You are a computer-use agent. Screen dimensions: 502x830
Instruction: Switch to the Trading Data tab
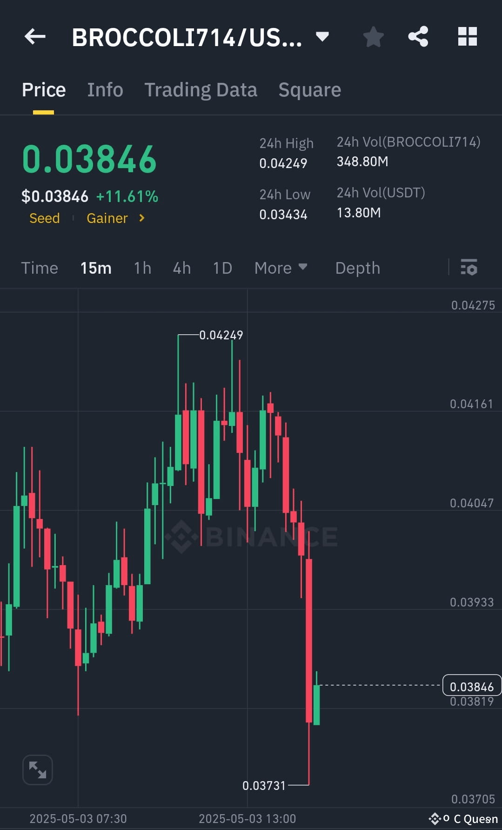(201, 89)
